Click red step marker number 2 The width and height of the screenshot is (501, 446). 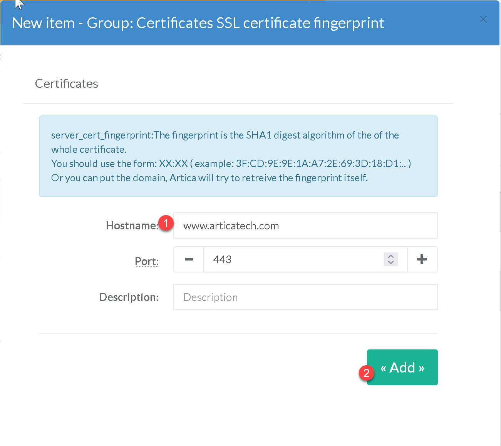click(366, 373)
